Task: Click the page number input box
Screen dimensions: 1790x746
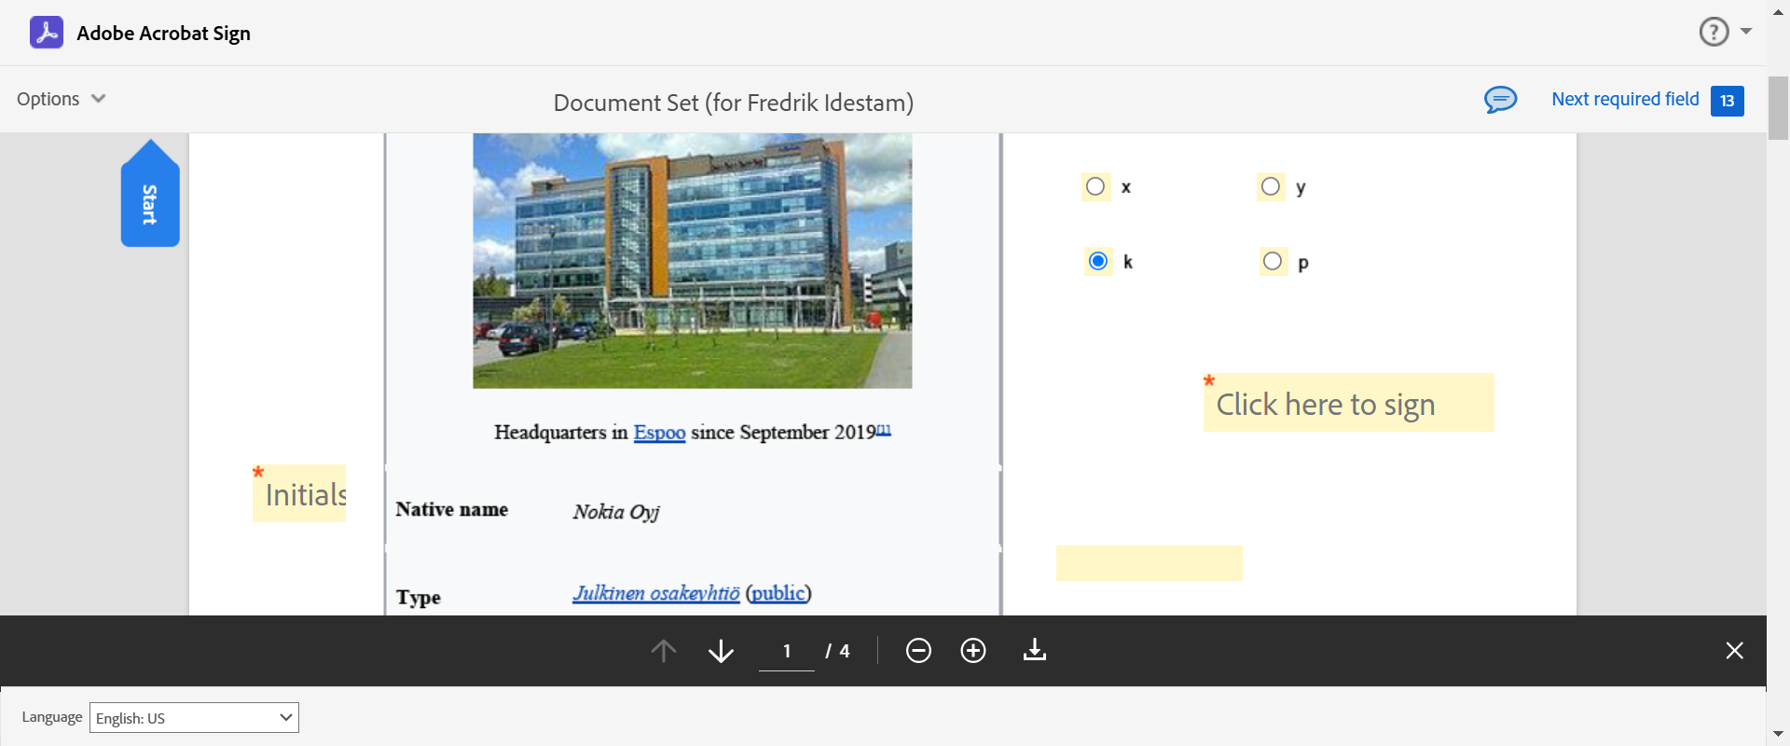Action: pyautogui.click(x=787, y=651)
